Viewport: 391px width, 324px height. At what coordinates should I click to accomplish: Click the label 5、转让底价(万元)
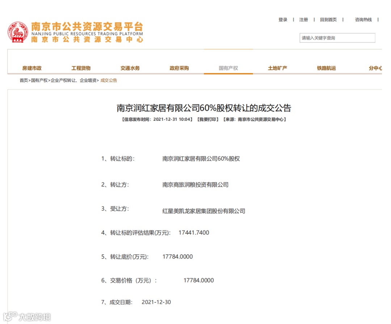(x=125, y=256)
